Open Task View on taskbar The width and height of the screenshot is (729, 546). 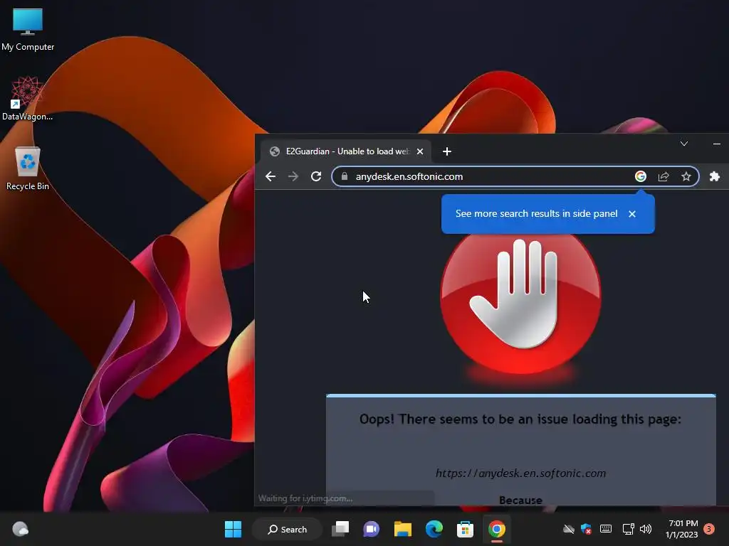click(340, 529)
